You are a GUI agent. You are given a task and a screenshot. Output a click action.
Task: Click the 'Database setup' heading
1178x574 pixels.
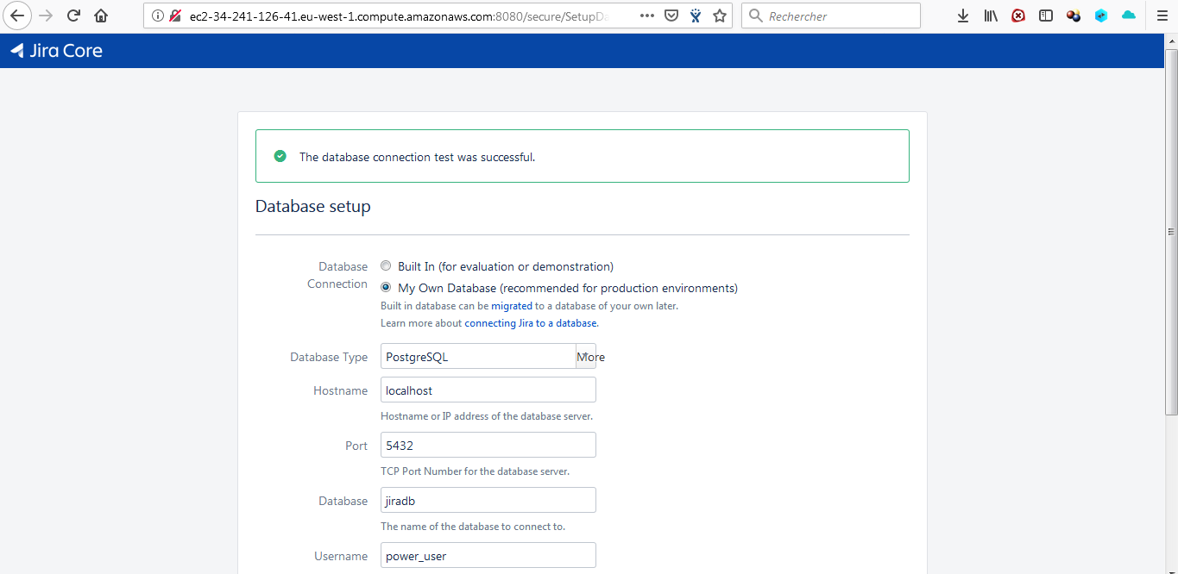(x=313, y=207)
